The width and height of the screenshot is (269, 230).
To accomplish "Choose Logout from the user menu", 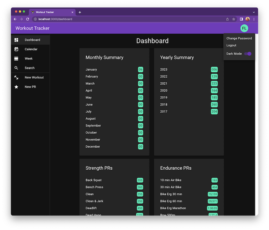I will click(x=231, y=45).
